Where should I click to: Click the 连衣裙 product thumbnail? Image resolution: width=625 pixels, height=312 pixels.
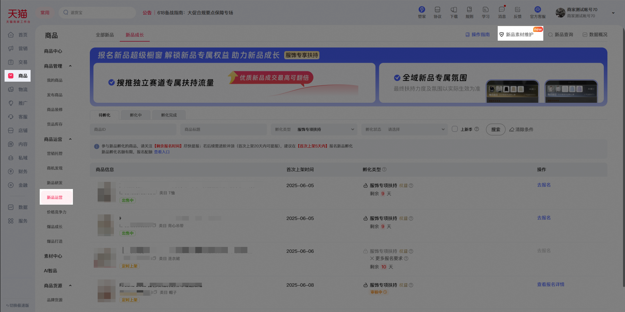[105, 258]
